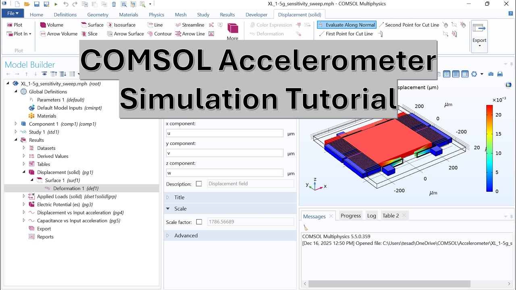
Task: Add a Volume plot
Action: 52,25
